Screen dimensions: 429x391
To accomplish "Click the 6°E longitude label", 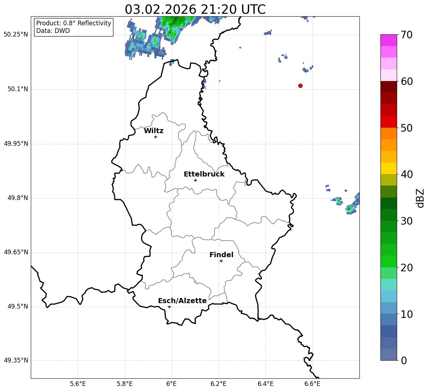I will [171, 384].
